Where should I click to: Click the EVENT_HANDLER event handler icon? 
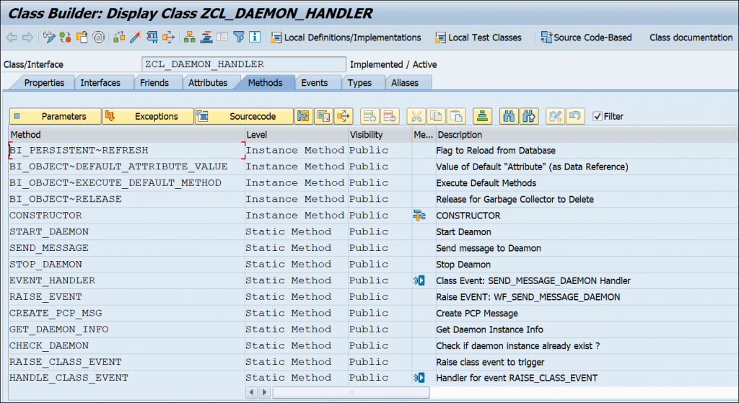(x=419, y=280)
